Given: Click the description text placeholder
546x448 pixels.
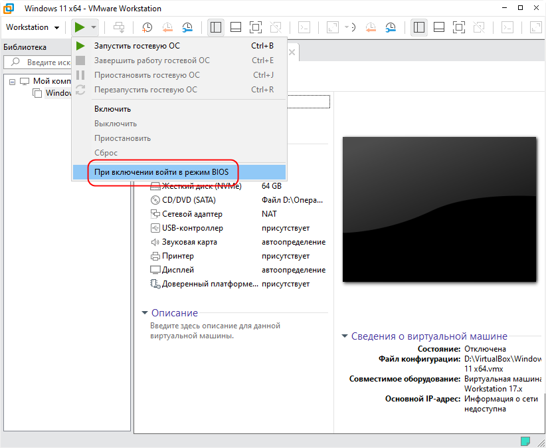Looking at the screenshot, I should [x=215, y=330].
